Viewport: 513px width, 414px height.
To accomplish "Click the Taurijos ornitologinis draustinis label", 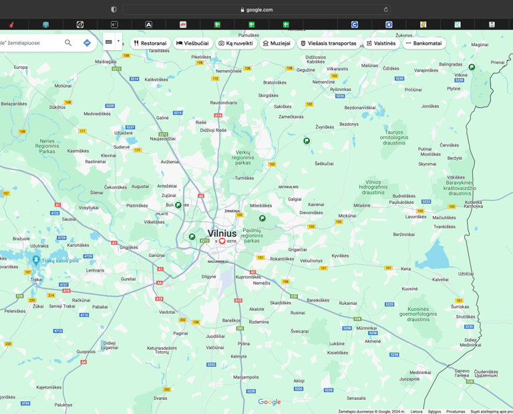I will tap(394, 138).
